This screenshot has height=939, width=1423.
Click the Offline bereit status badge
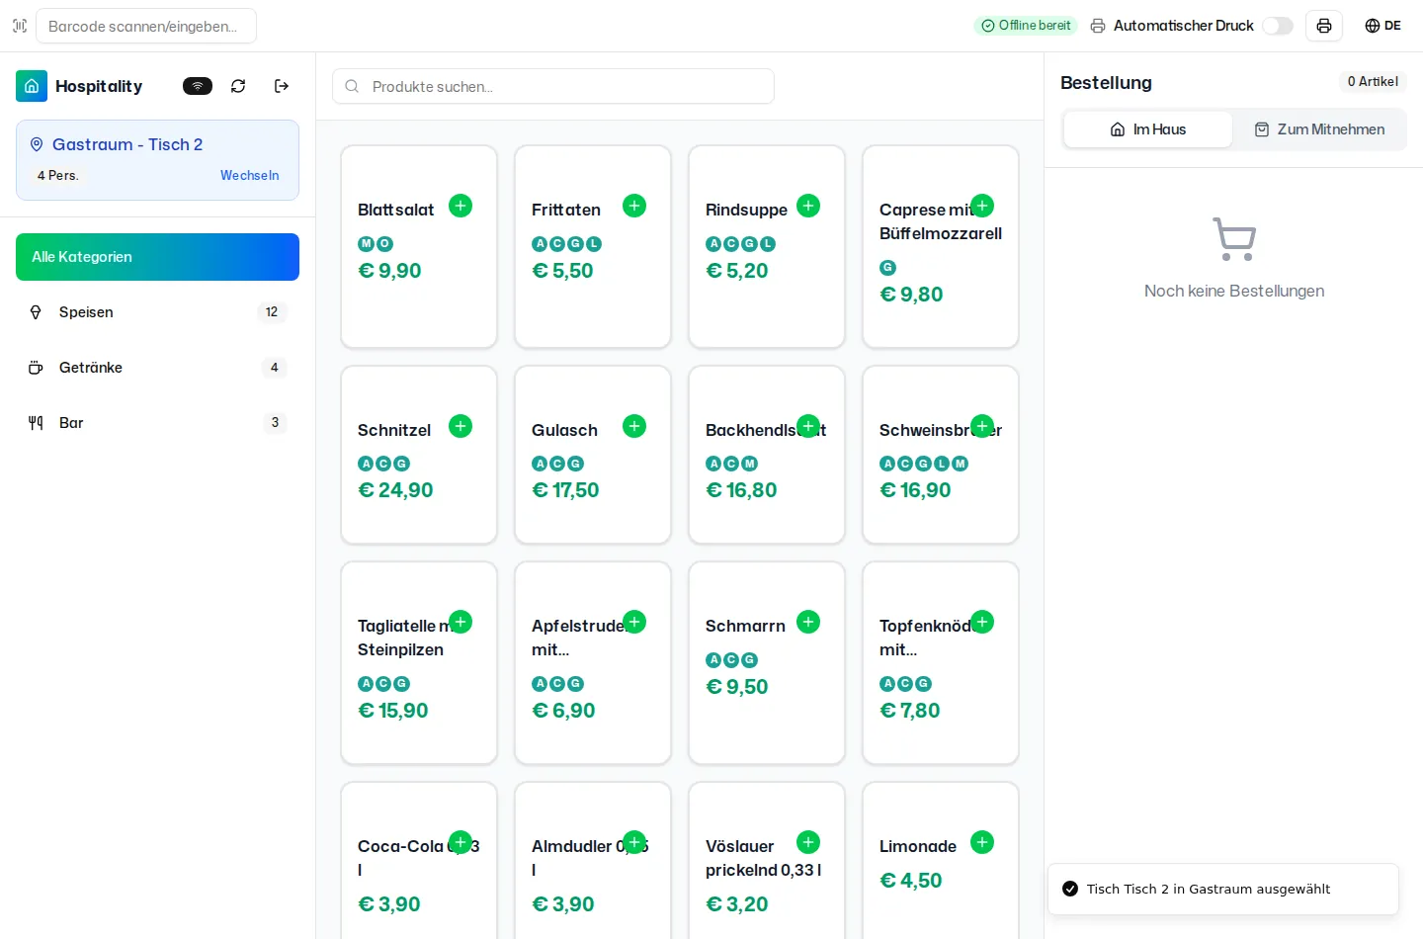tap(1026, 26)
